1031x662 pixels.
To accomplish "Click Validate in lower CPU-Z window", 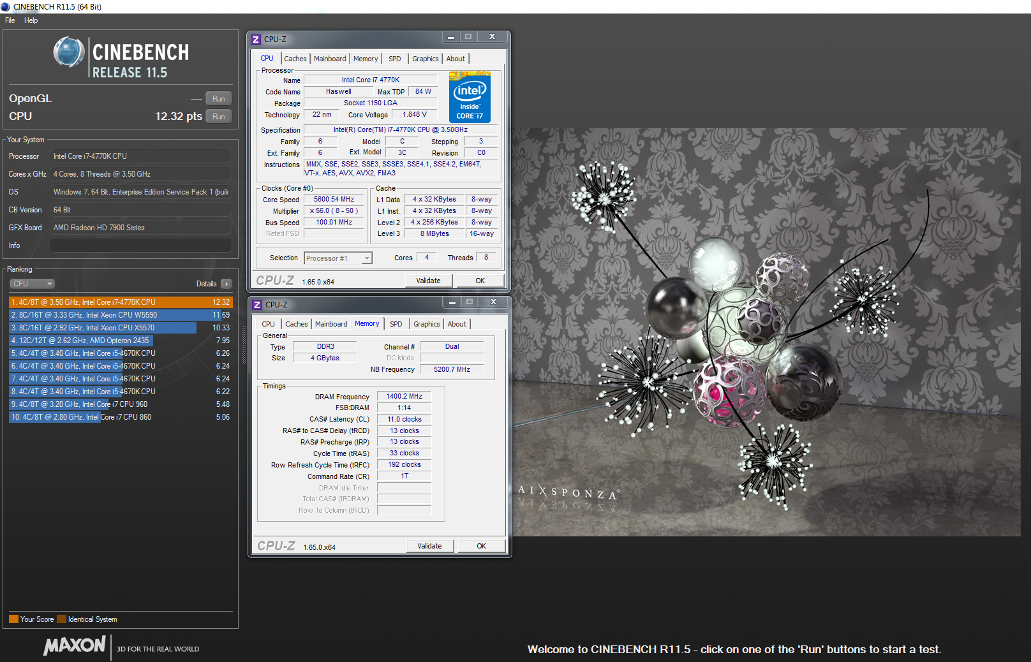I will pyautogui.click(x=430, y=546).
